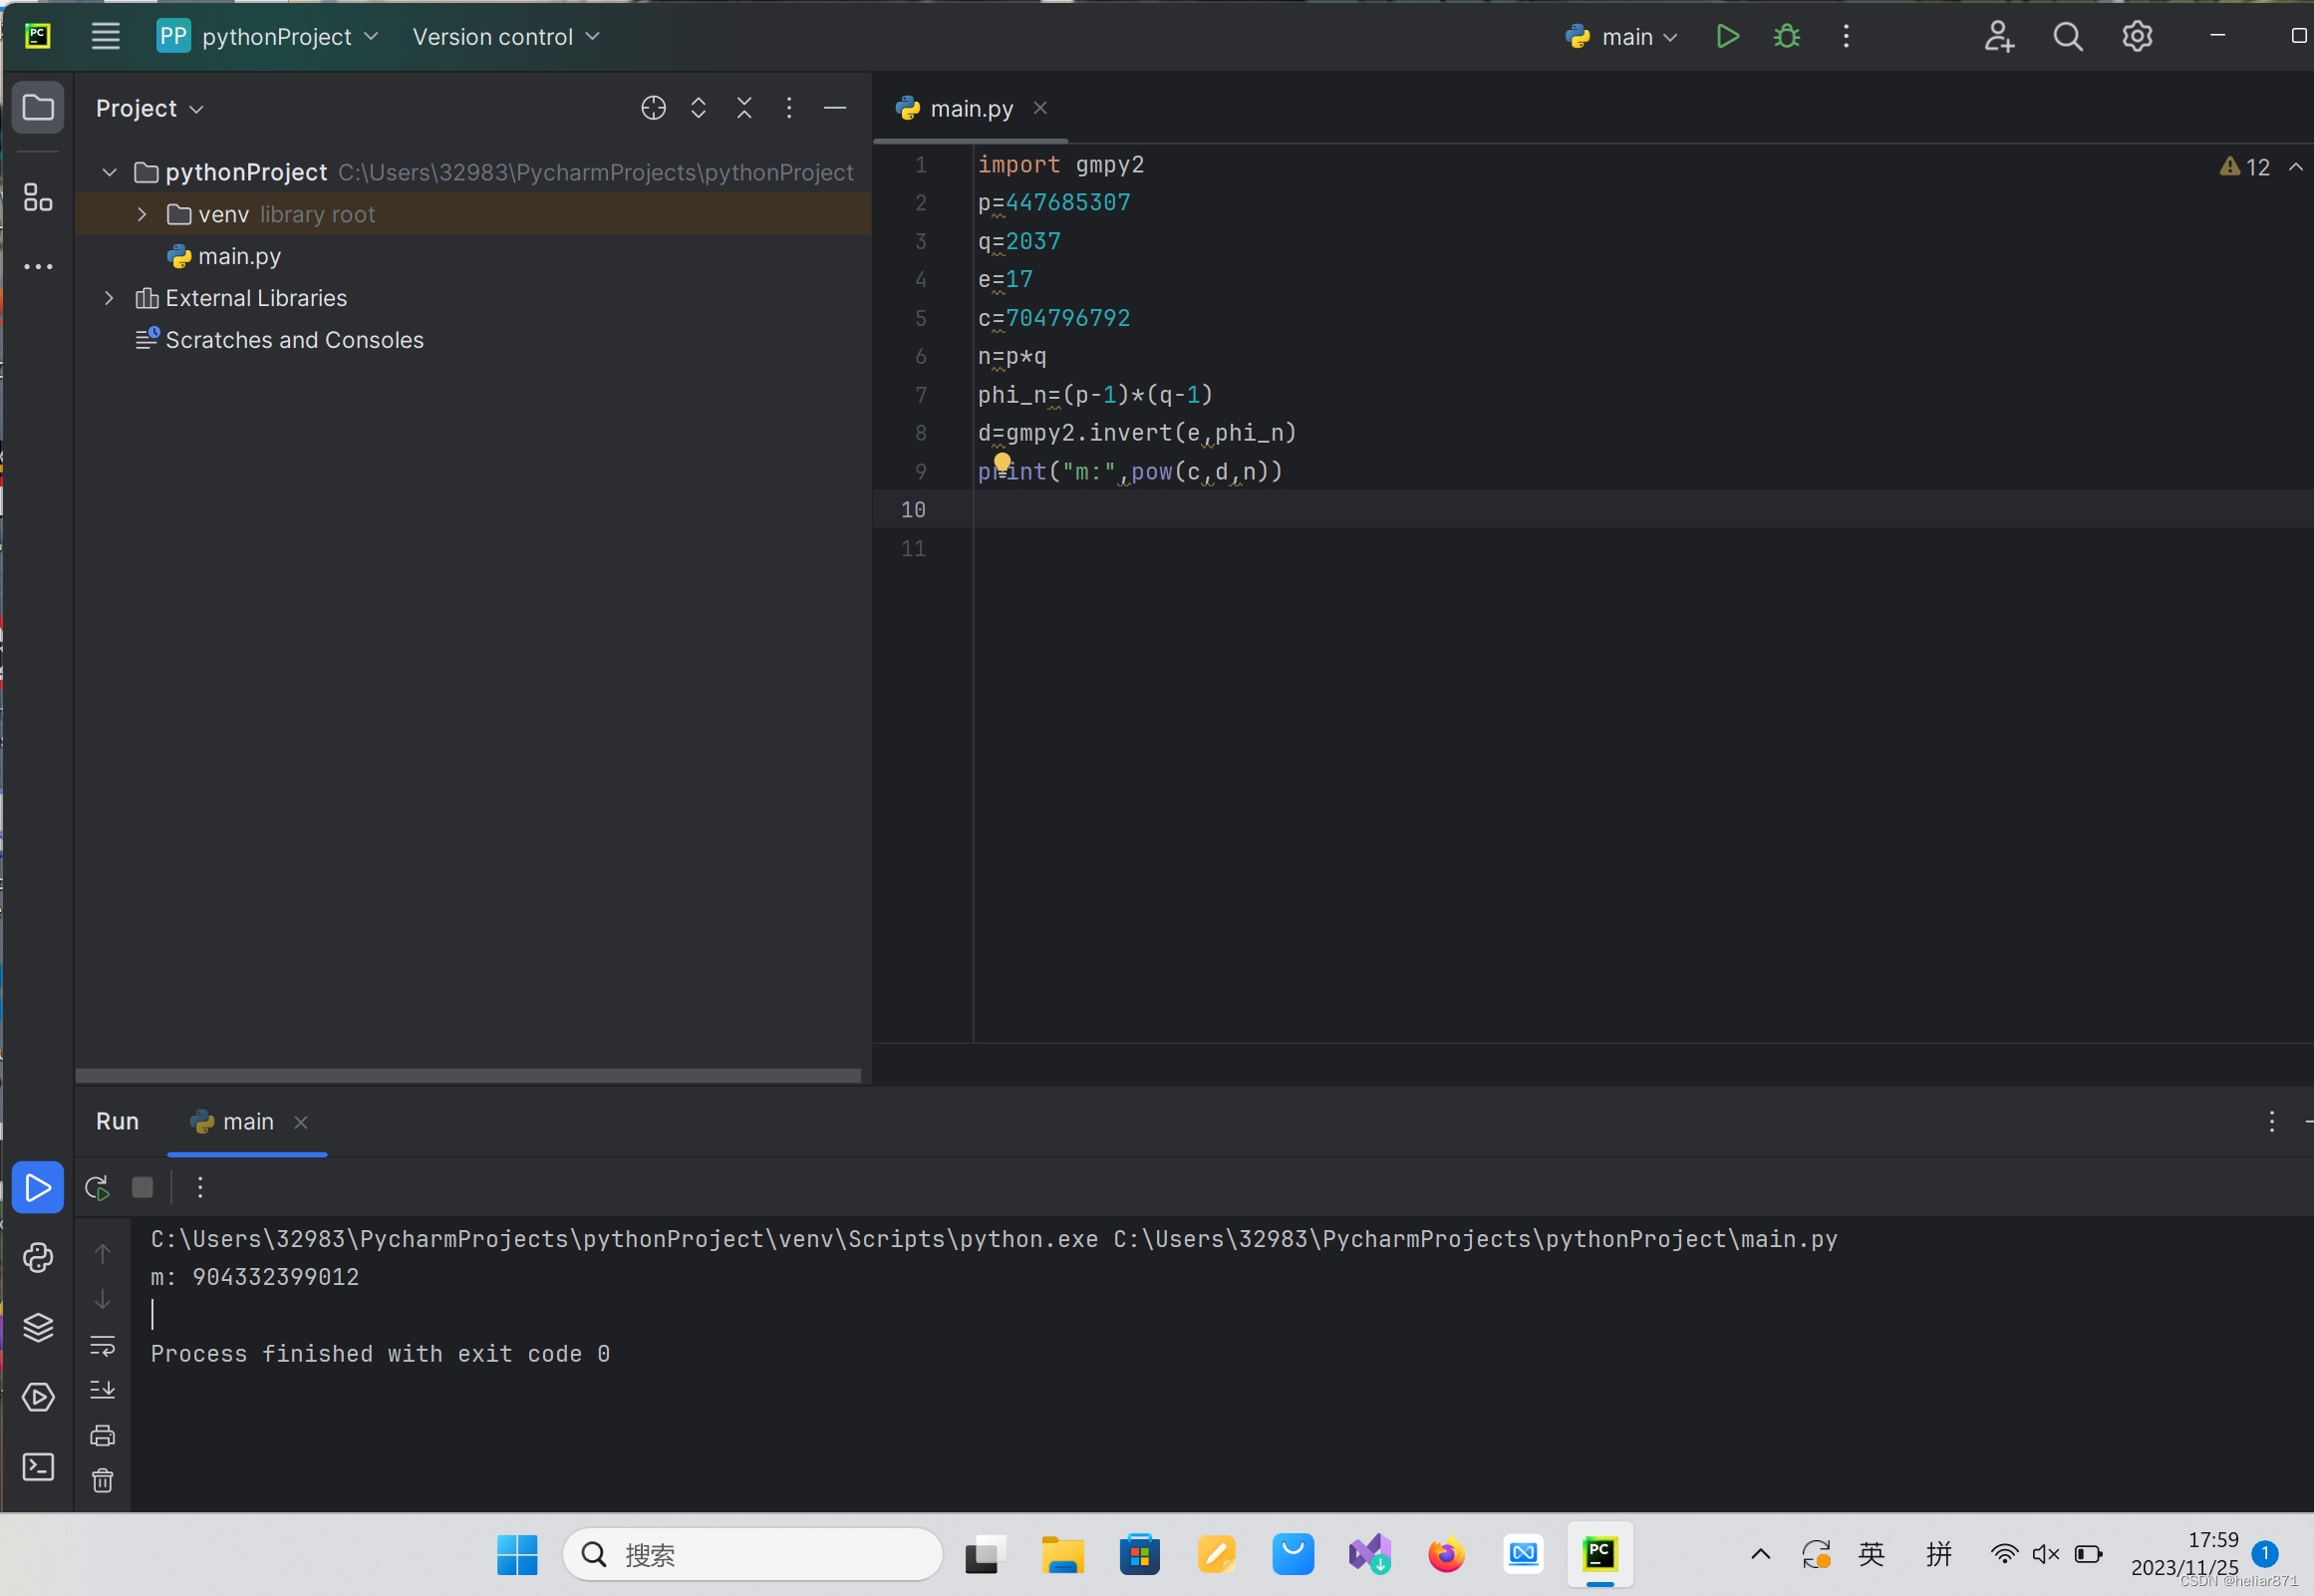Open the Python Packages tool window
The height and width of the screenshot is (1596, 2314).
(x=38, y=1327)
